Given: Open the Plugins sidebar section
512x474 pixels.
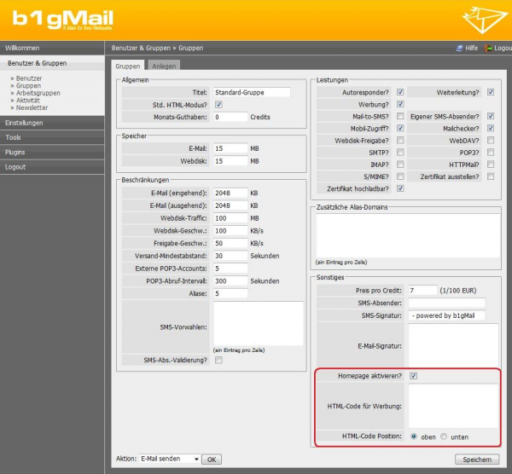Looking at the screenshot, I should click(52, 153).
